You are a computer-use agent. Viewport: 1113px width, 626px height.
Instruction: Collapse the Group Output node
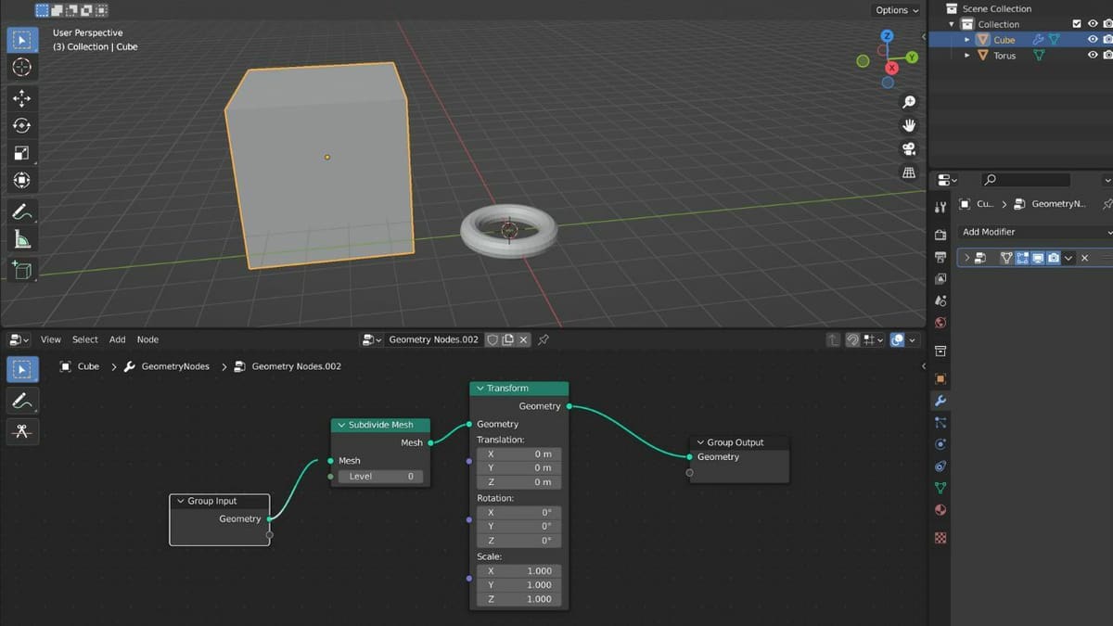(x=700, y=442)
